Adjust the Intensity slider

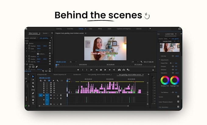(173, 56)
